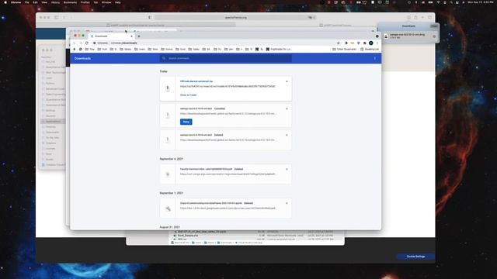Open the History menu
Screen dimensions: 497x279
[55, 2]
